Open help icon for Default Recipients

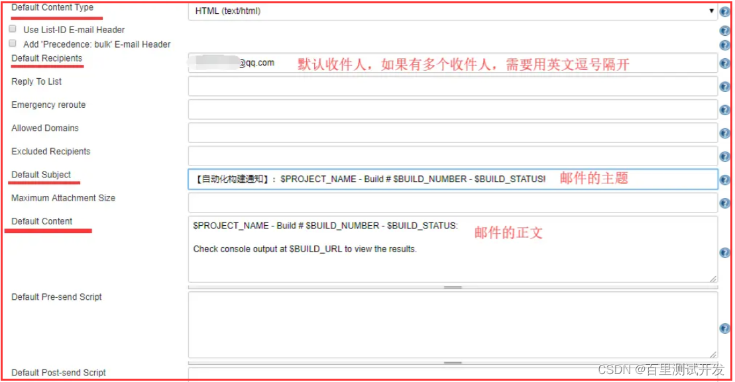(724, 63)
